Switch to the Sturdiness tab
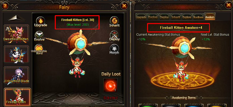233x107 pixels. pyautogui.click(x=198, y=17)
